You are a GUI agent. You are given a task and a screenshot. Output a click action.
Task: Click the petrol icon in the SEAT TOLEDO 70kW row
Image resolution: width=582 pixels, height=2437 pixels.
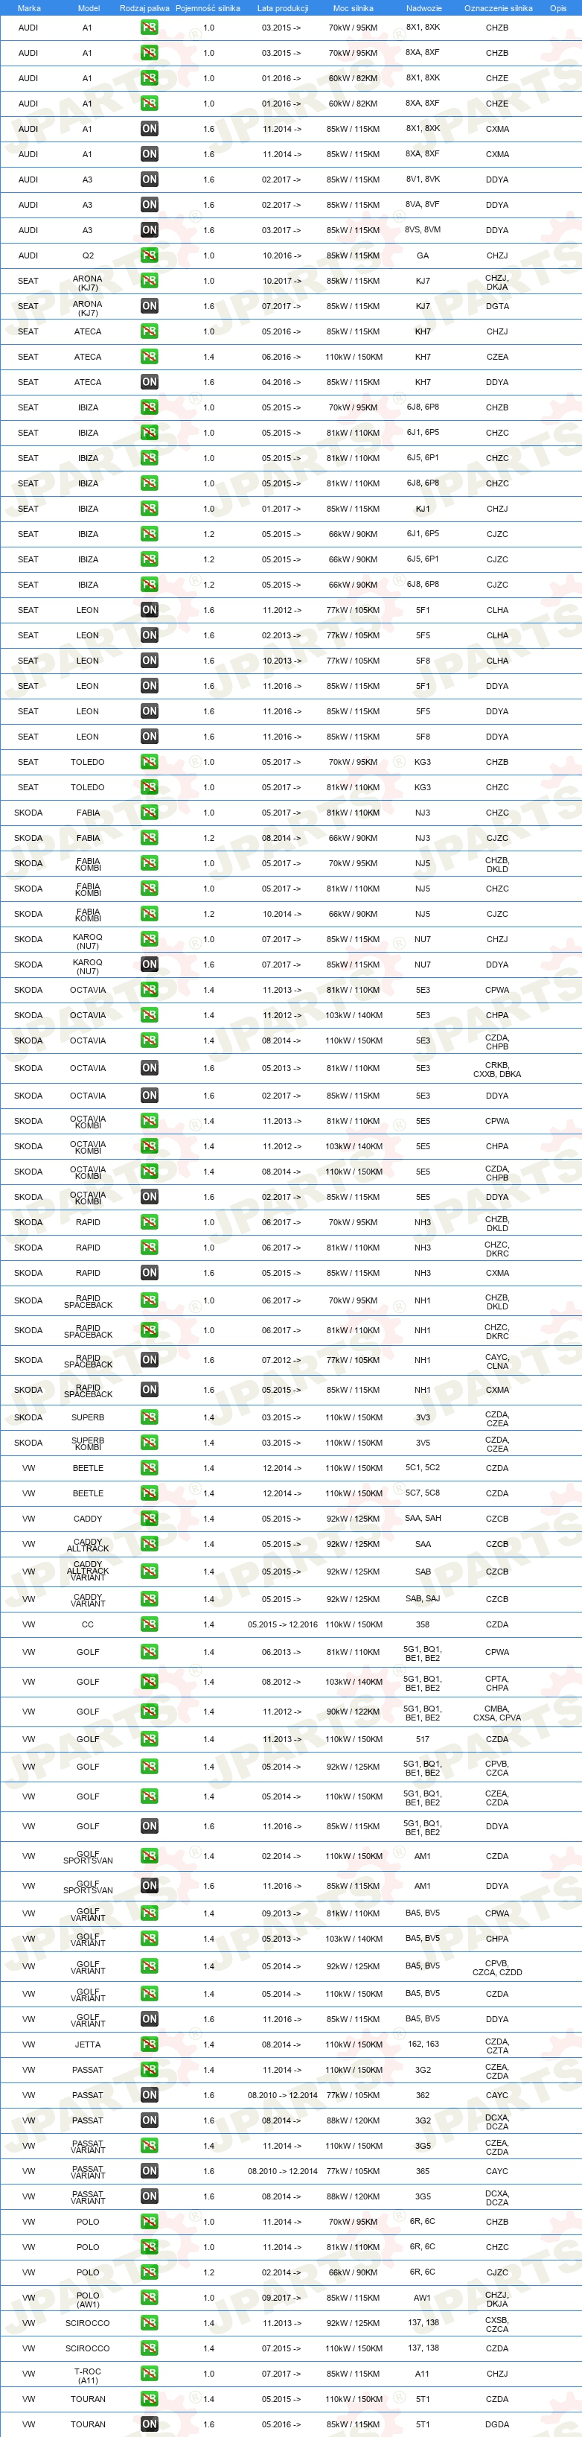(x=150, y=761)
